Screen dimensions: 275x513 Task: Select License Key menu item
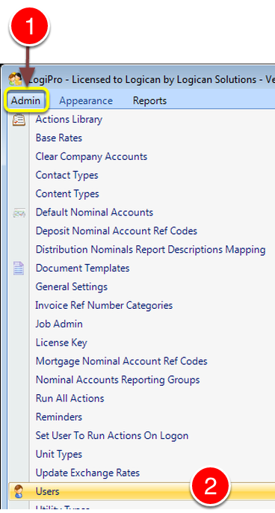click(61, 342)
